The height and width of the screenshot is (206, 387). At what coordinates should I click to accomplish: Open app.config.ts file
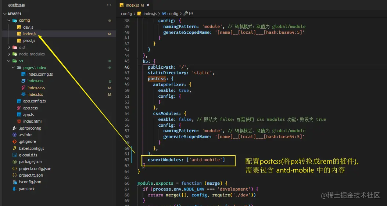coord(34,101)
